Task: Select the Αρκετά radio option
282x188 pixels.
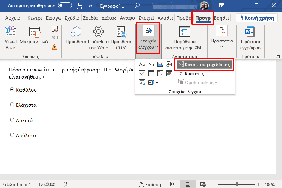Action: point(12,120)
